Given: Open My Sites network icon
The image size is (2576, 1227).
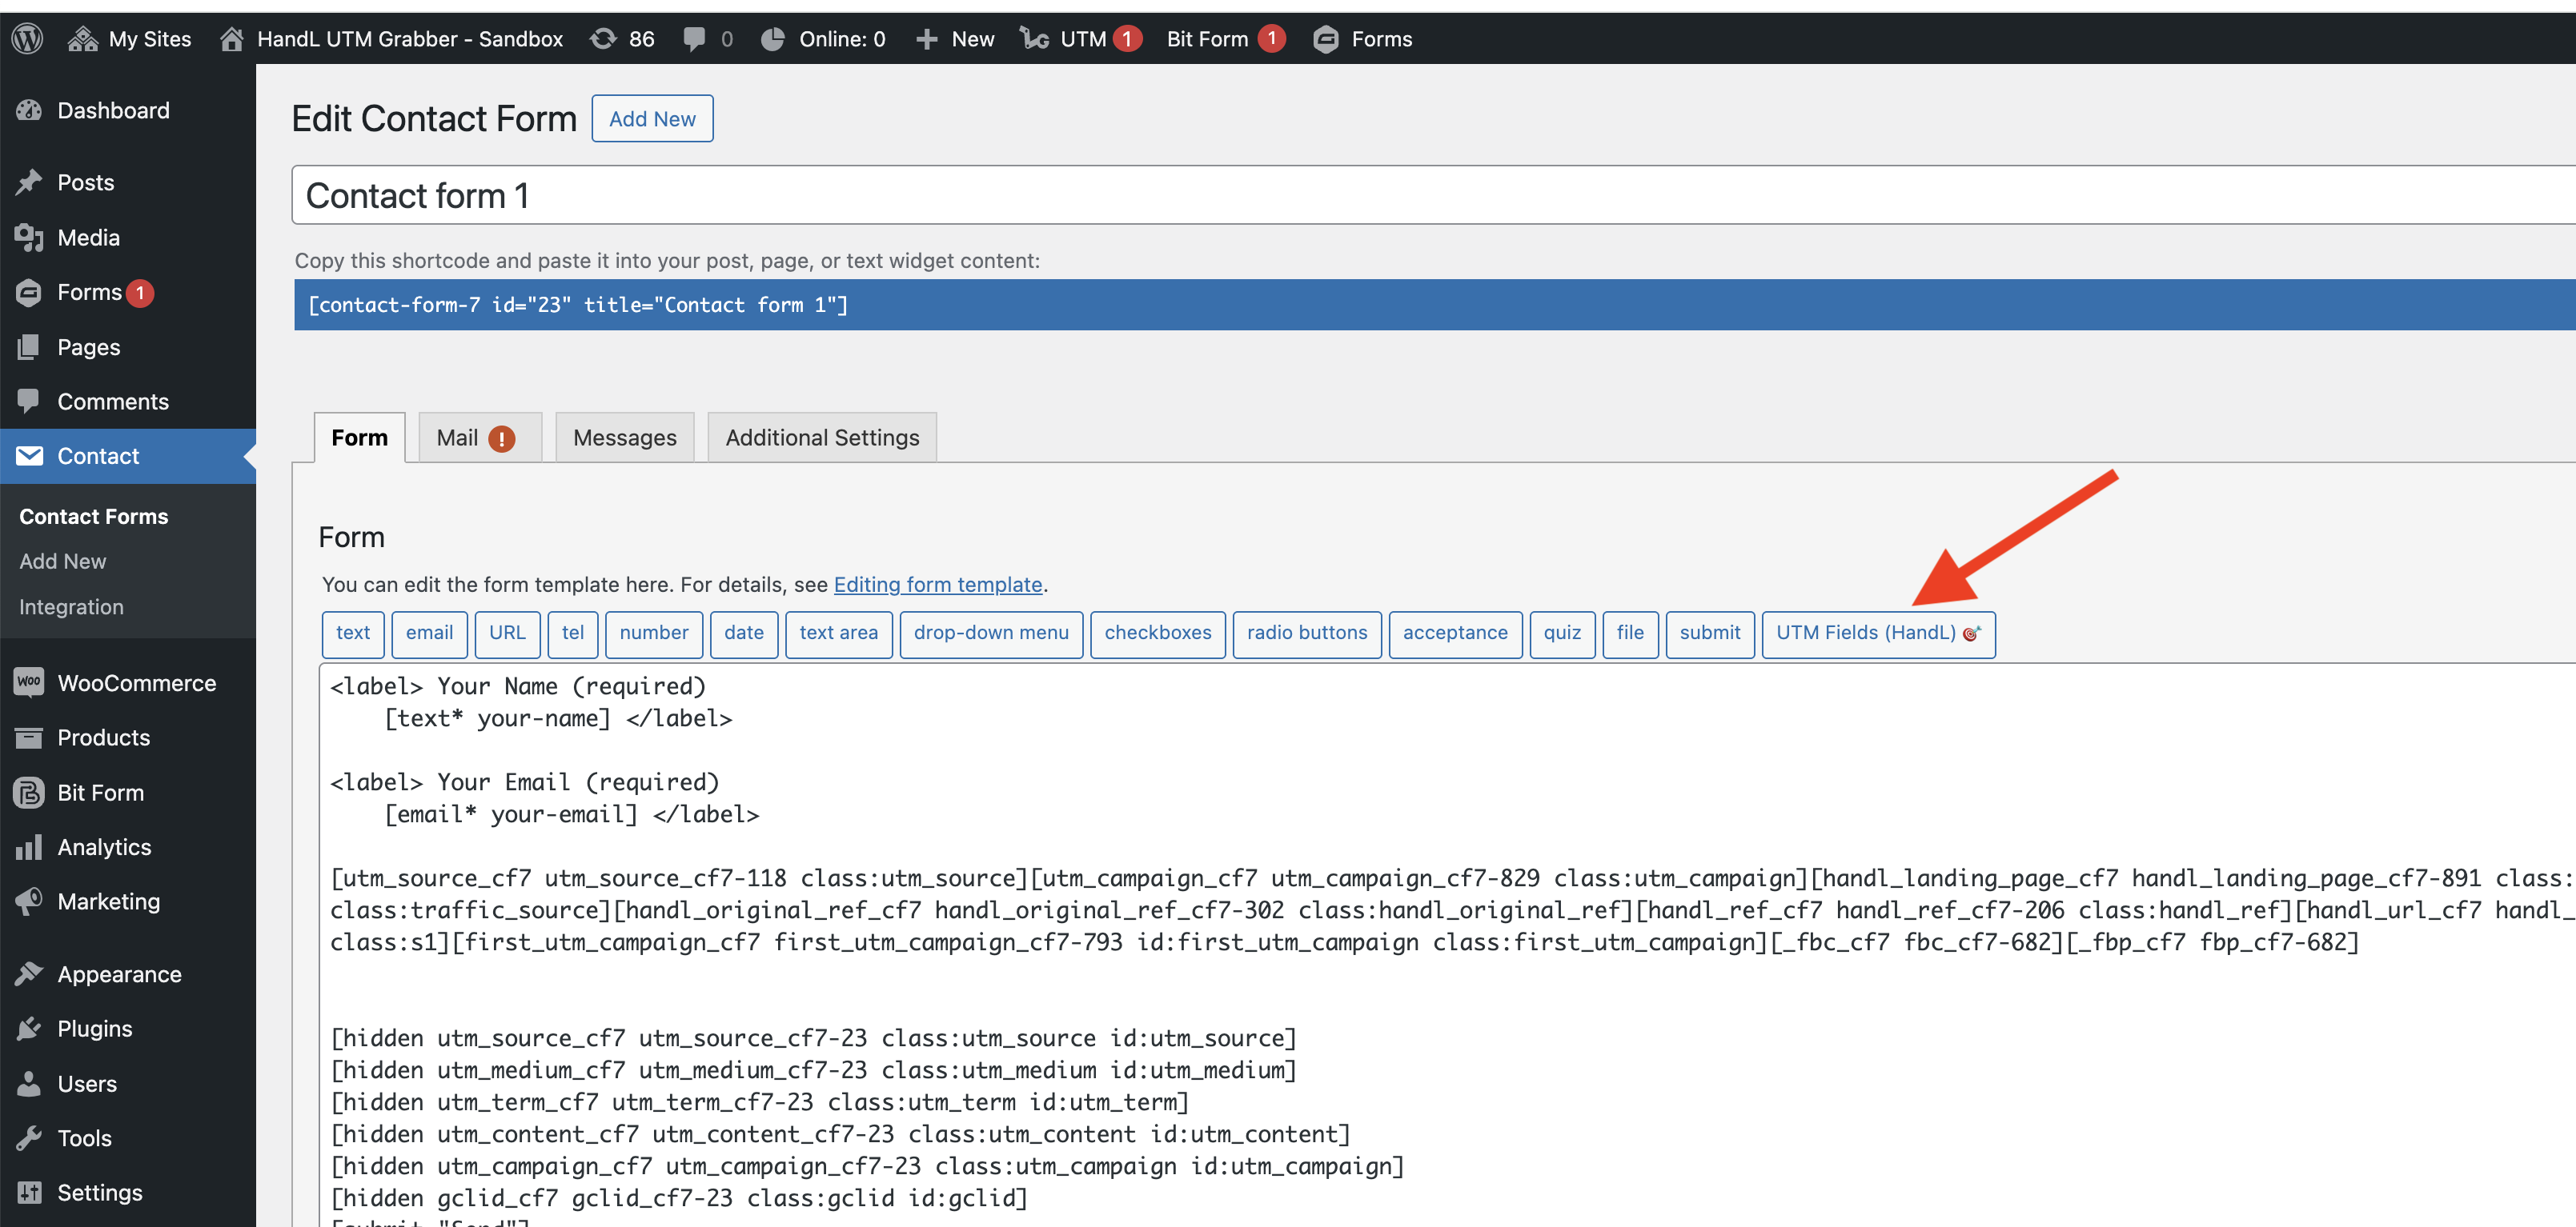Looking at the screenshot, I should point(82,39).
